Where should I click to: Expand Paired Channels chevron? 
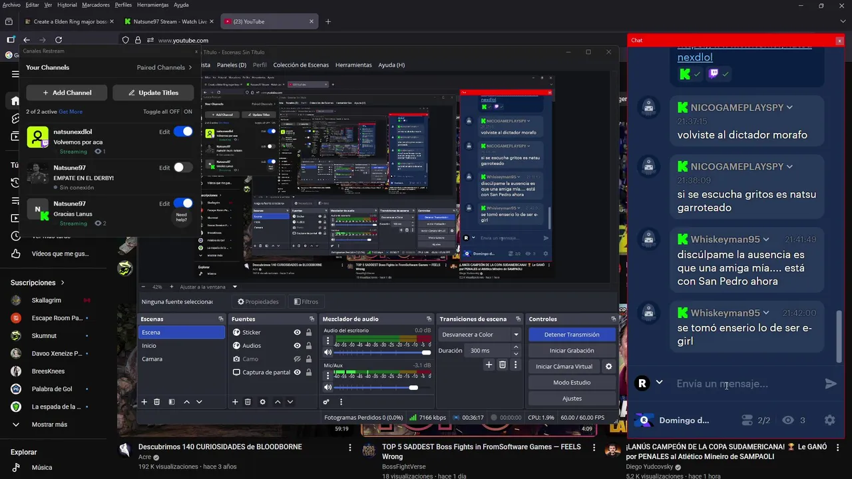(x=190, y=67)
